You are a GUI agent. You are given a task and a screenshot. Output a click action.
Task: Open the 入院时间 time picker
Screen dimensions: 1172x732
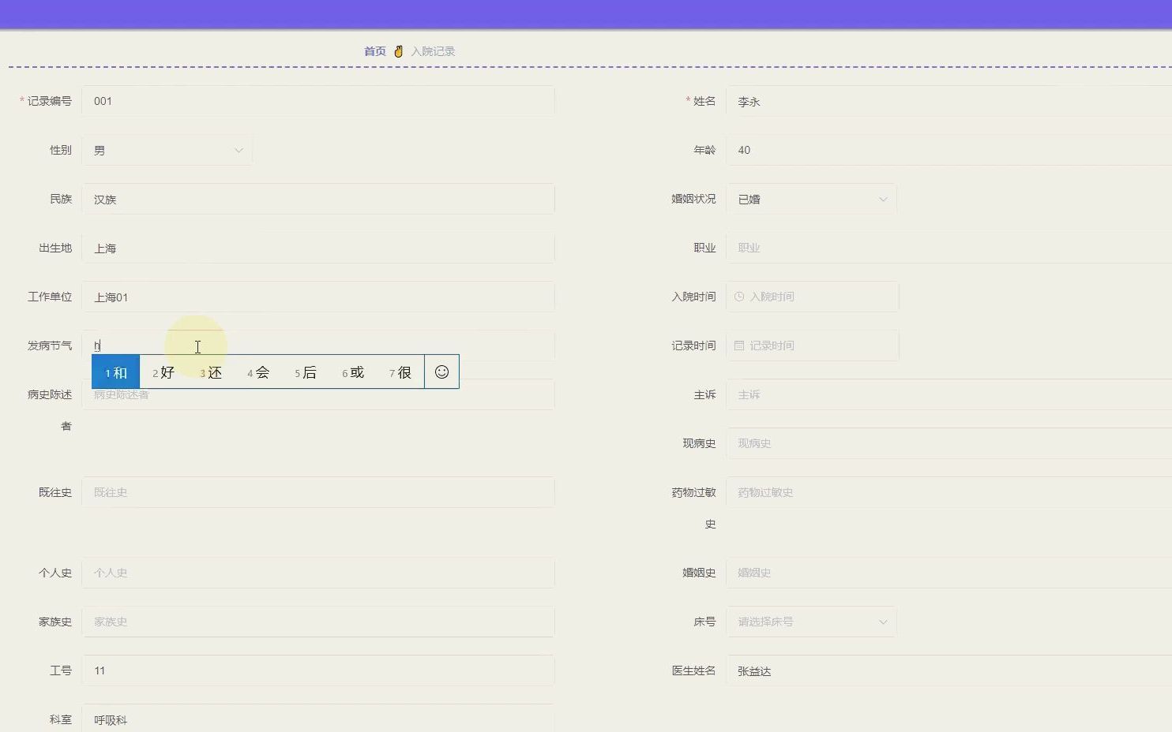[813, 297]
